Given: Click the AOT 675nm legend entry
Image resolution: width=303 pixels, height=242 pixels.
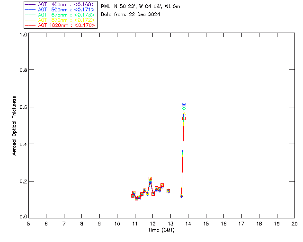Looking at the screenshot, I should point(60,15).
